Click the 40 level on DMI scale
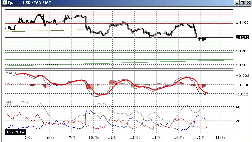Screen dimensions: 252x142 click(x=238, y=107)
